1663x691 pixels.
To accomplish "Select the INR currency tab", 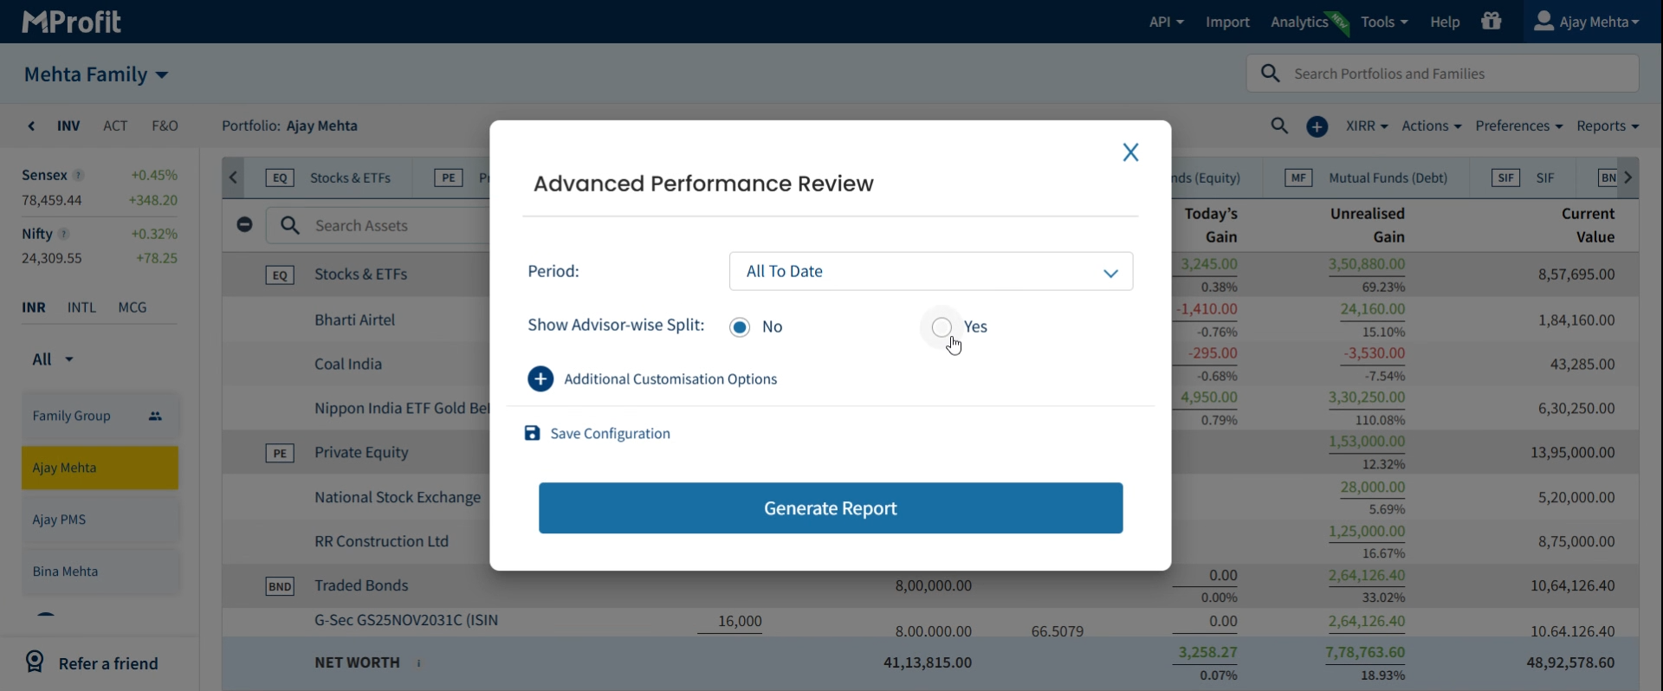I will [34, 307].
